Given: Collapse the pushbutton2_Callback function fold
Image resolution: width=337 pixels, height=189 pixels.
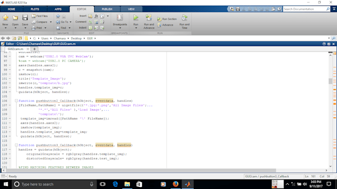Looking at the screenshot, I should (16, 100).
